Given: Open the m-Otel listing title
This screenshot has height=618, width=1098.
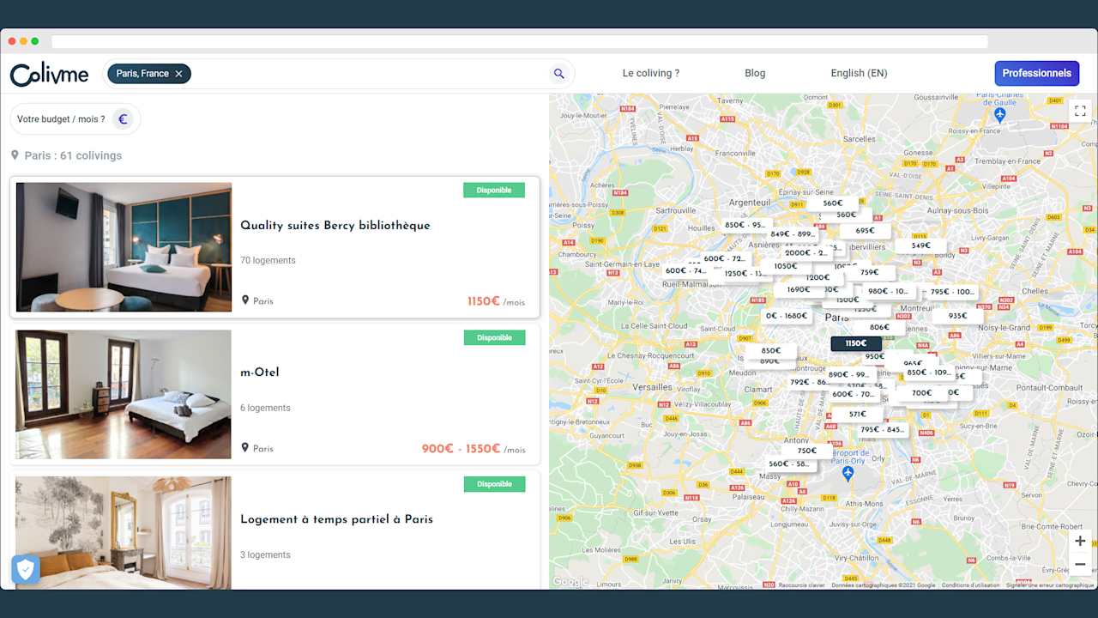Looking at the screenshot, I should 260,373.
